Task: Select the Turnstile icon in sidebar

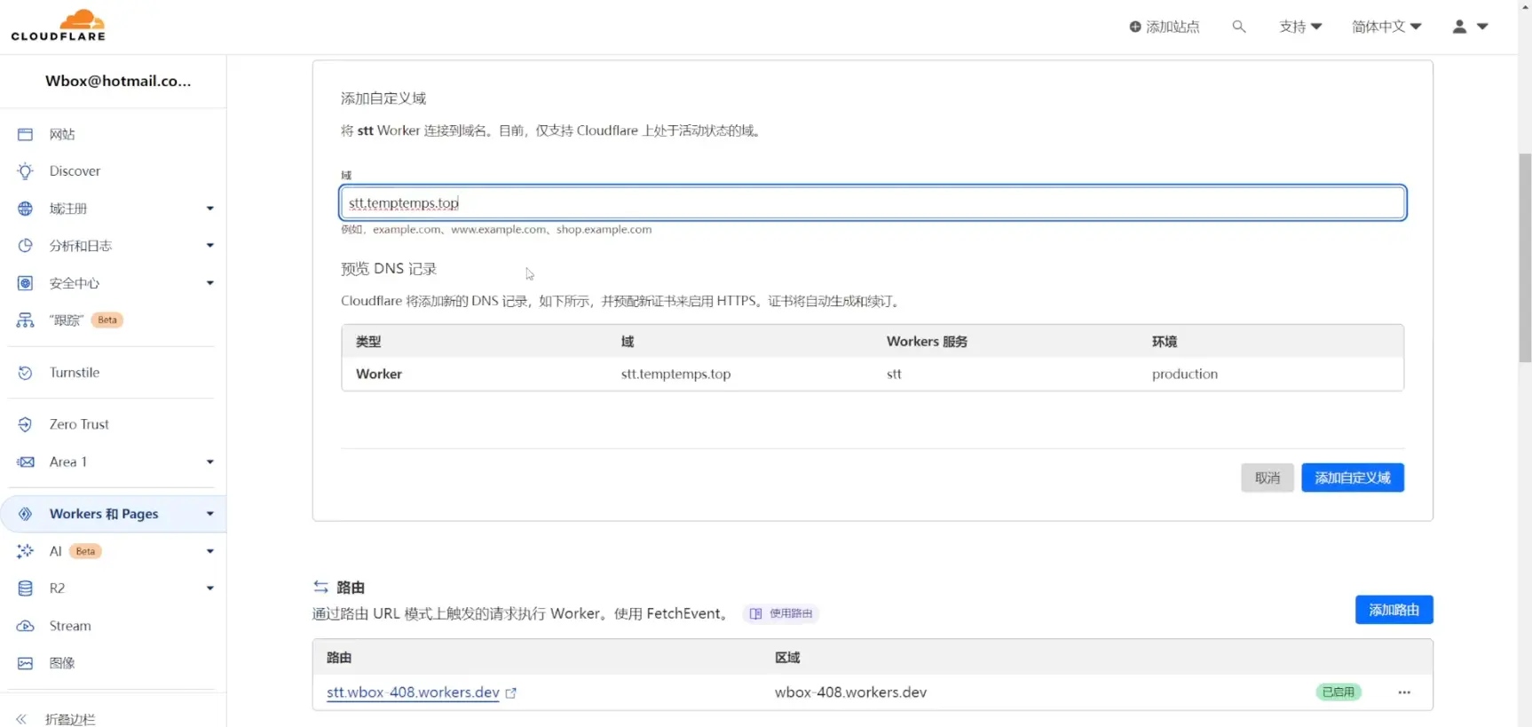Action: point(26,373)
